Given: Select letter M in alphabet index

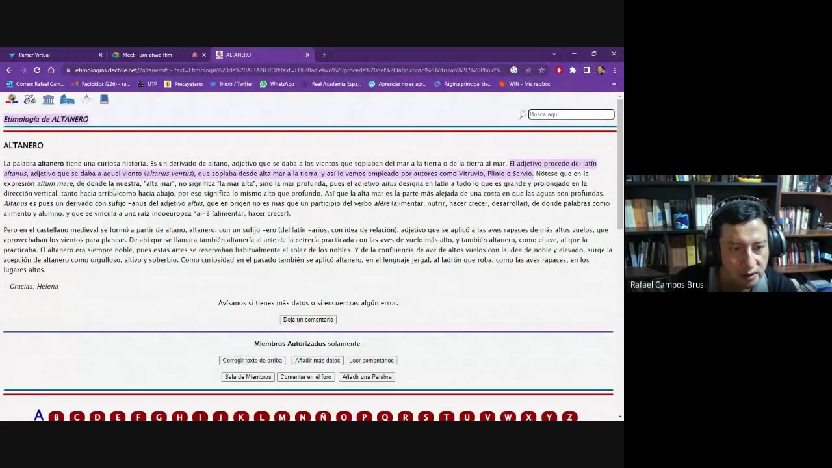Looking at the screenshot, I should (x=282, y=417).
